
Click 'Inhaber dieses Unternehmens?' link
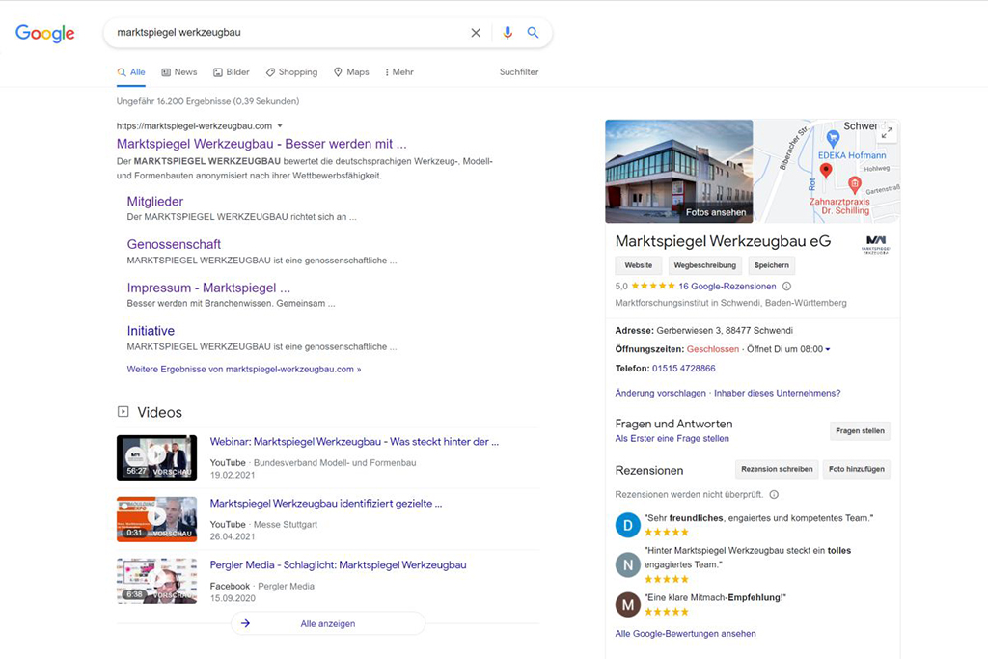pyautogui.click(x=777, y=393)
